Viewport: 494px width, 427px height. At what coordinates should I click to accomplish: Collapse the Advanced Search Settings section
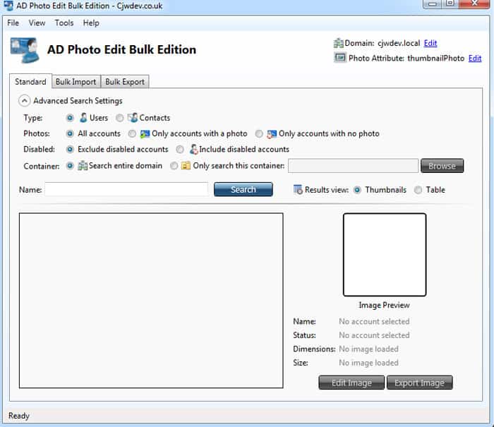tap(24, 101)
